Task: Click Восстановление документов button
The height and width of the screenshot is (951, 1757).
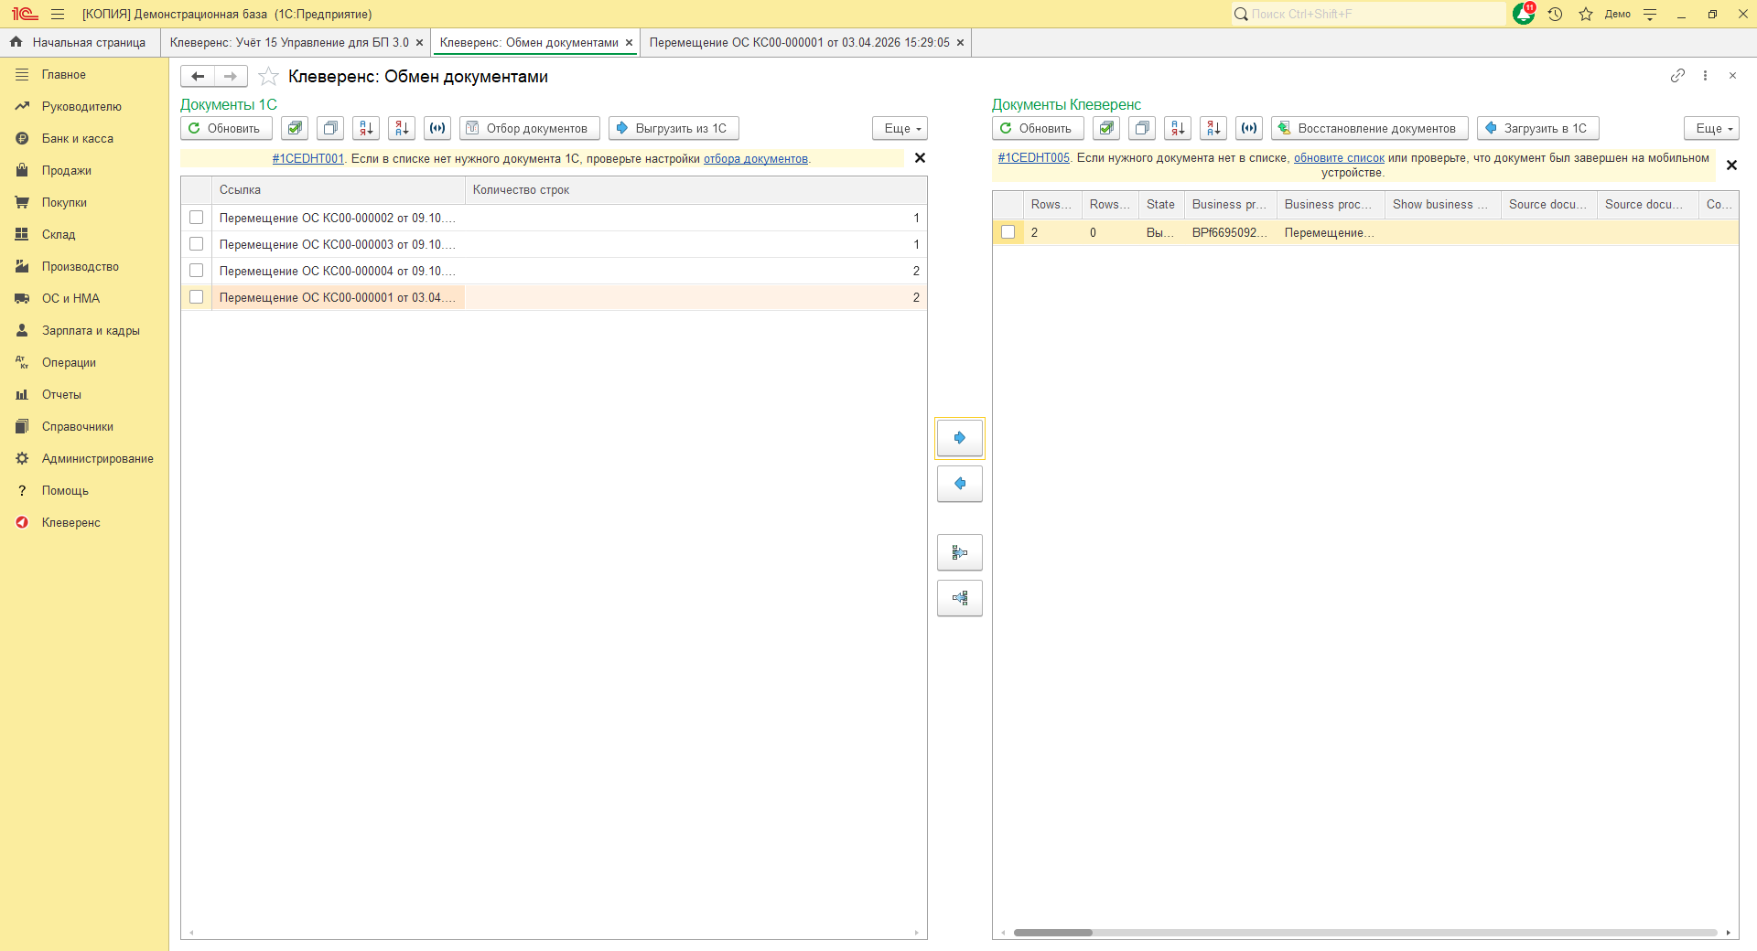Action: pos(1369,129)
